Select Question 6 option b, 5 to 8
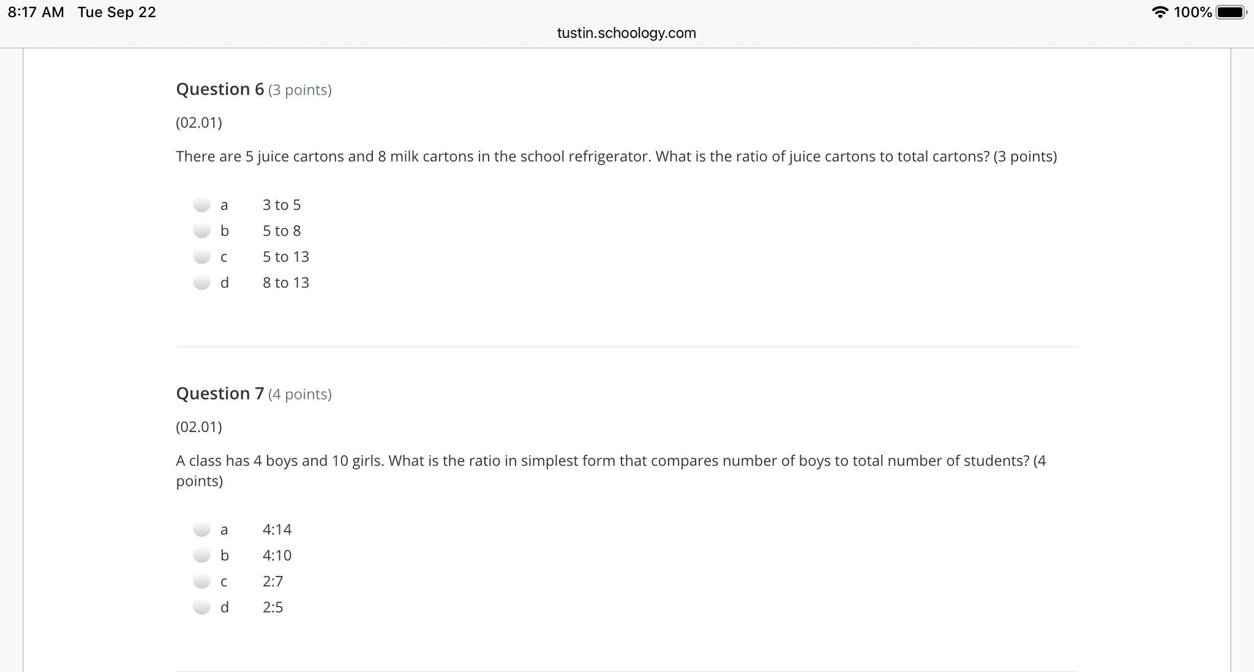The height and width of the screenshot is (672, 1254). pos(201,230)
